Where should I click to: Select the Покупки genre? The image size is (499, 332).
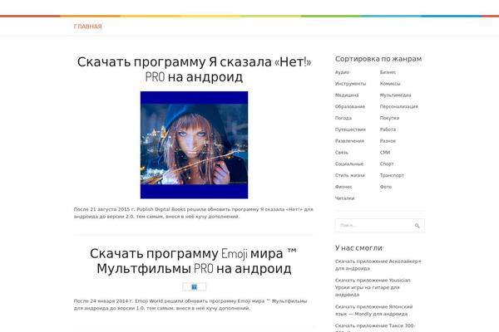(389, 118)
